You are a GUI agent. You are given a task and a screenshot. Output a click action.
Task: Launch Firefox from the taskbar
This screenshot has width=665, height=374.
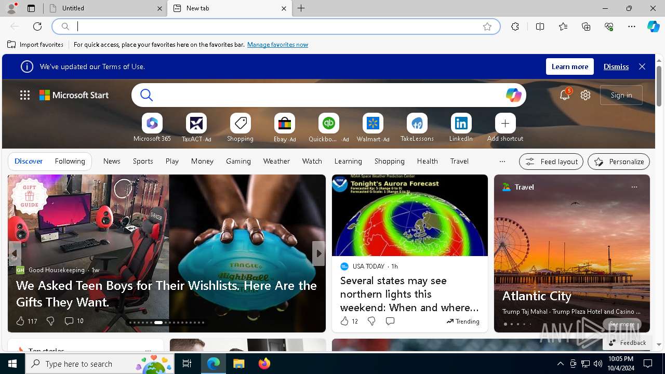[x=264, y=364]
